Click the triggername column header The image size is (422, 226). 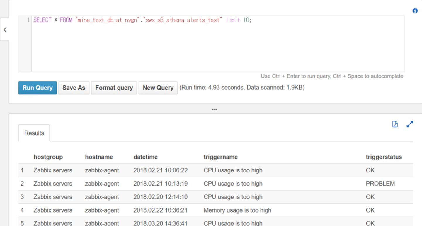pos(220,157)
